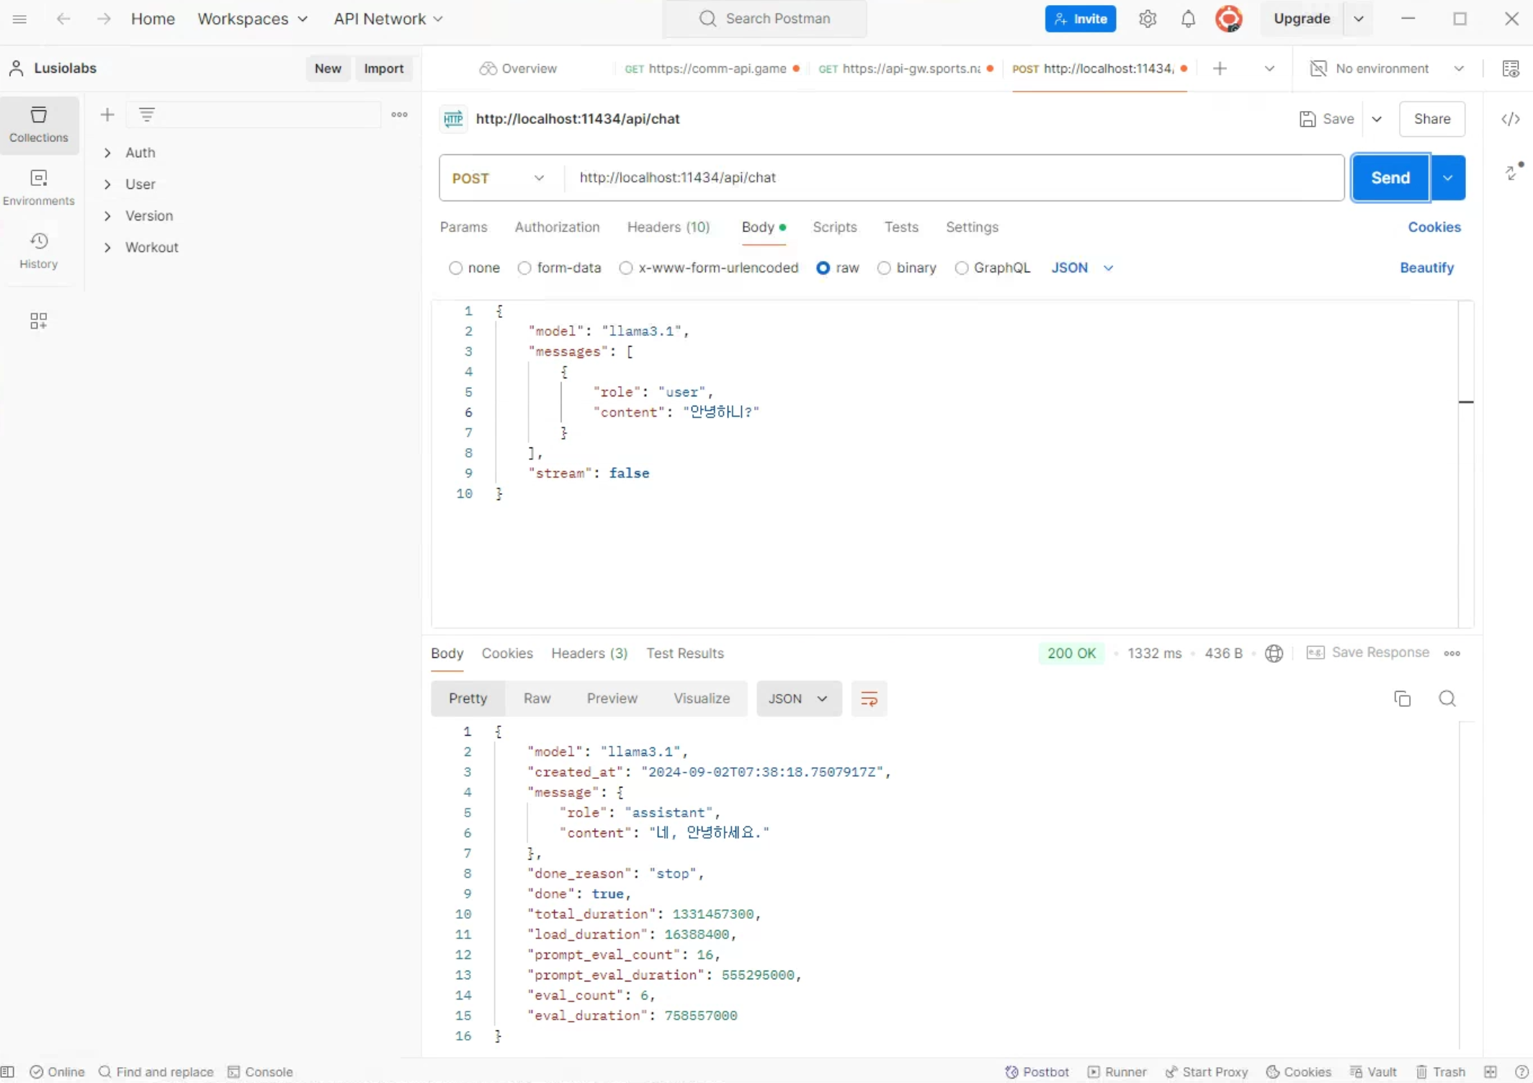The height and width of the screenshot is (1083, 1533).
Task: Click the Beautify link
Action: click(1426, 267)
